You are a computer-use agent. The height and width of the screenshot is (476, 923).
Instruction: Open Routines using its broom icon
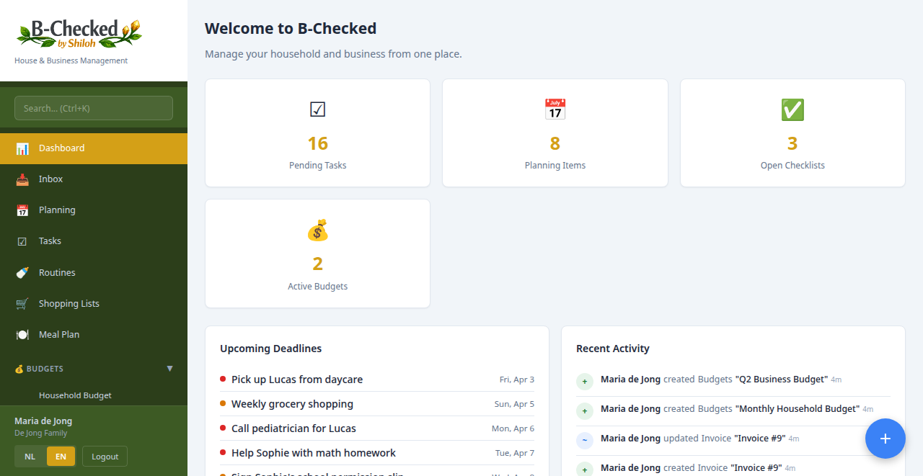pos(22,272)
